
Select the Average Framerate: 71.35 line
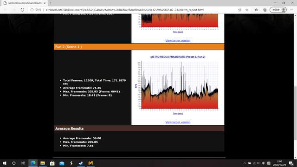point(82,88)
